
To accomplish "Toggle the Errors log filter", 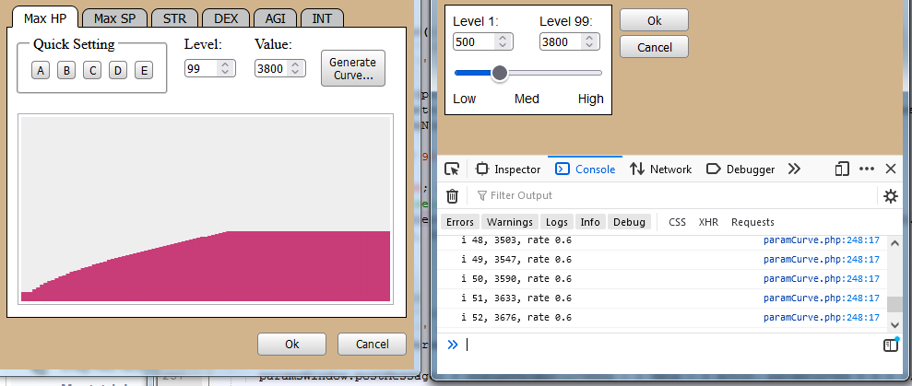I will (459, 222).
